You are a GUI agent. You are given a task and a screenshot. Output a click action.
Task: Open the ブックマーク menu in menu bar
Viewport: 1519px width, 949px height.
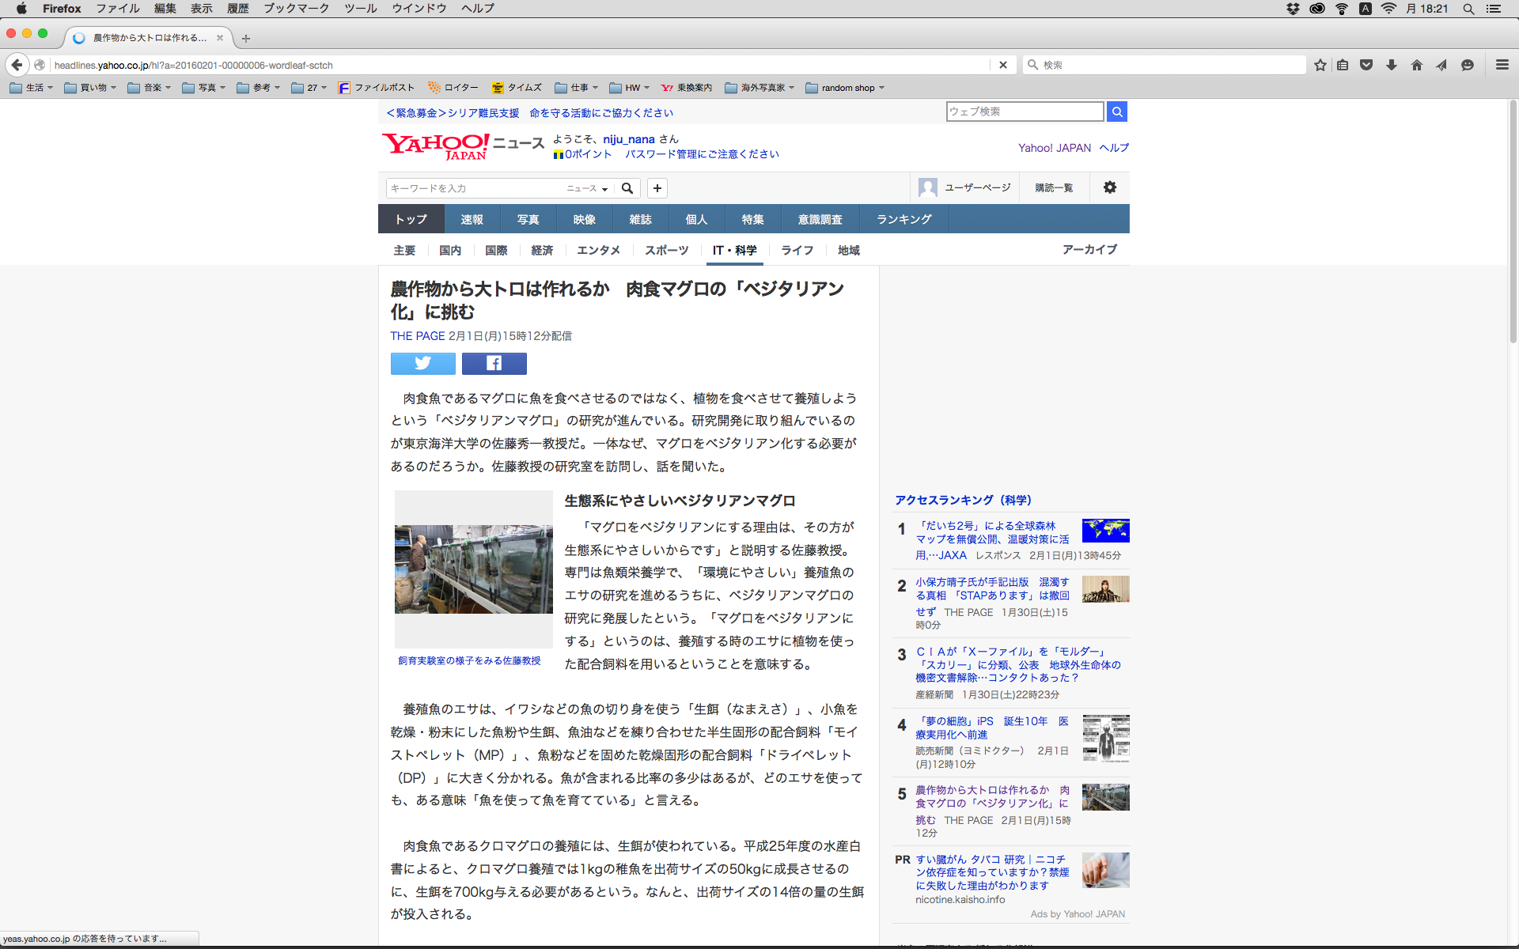296,9
